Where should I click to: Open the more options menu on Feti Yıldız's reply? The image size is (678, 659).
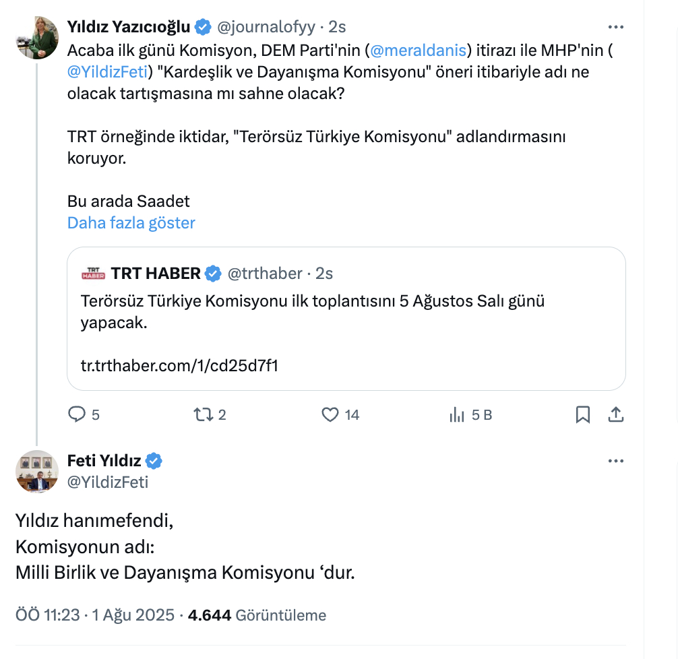(615, 460)
